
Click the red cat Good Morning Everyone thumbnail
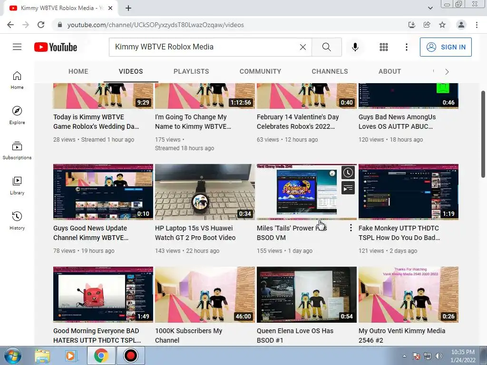103,295
